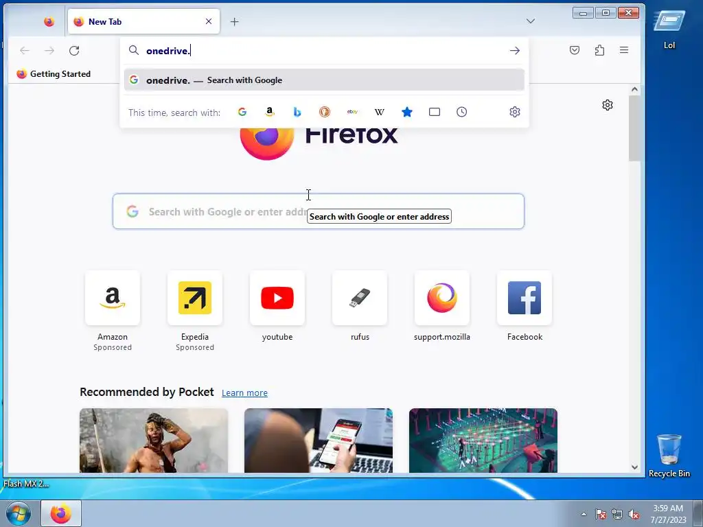Save page to Pocket
703x527 pixels.
click(x=575, y=50)
